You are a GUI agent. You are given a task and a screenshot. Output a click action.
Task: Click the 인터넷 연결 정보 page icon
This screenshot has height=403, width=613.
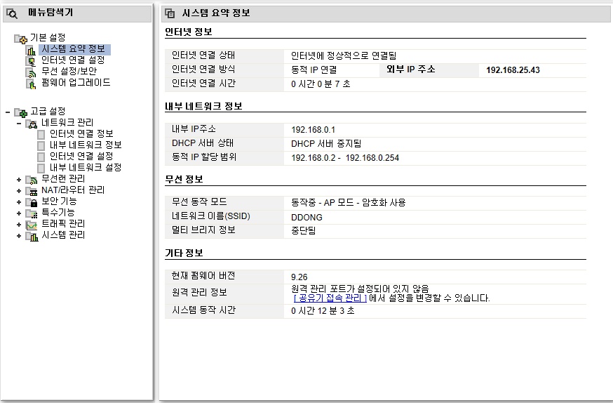click(41, 135)
